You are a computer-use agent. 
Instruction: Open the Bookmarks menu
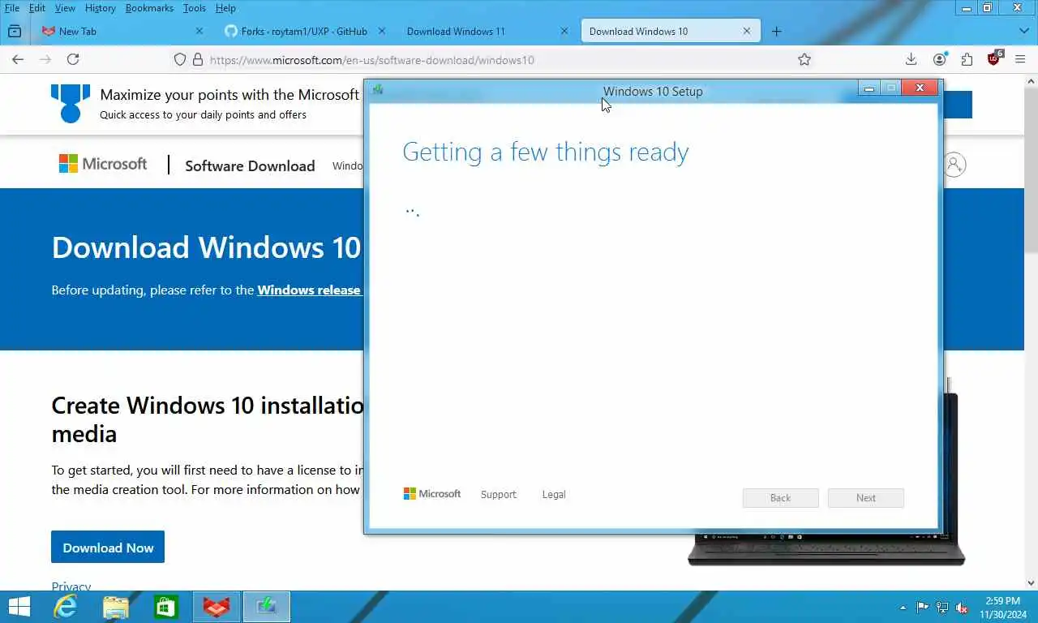149,8
